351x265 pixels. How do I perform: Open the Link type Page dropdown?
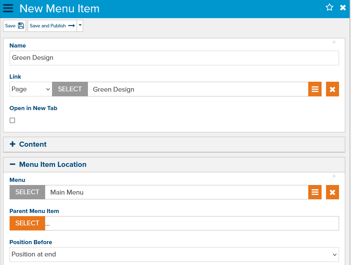pyautogui.click(x=31, y=89)
